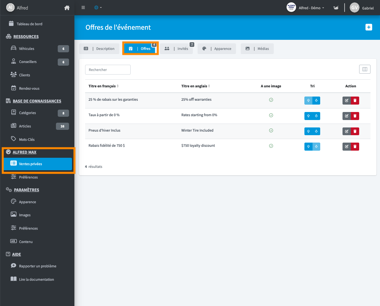Screen dimensions: 380x306
Task: Click the icon next to the Alfred - Démo dropdown
Action: pos(336,8)
